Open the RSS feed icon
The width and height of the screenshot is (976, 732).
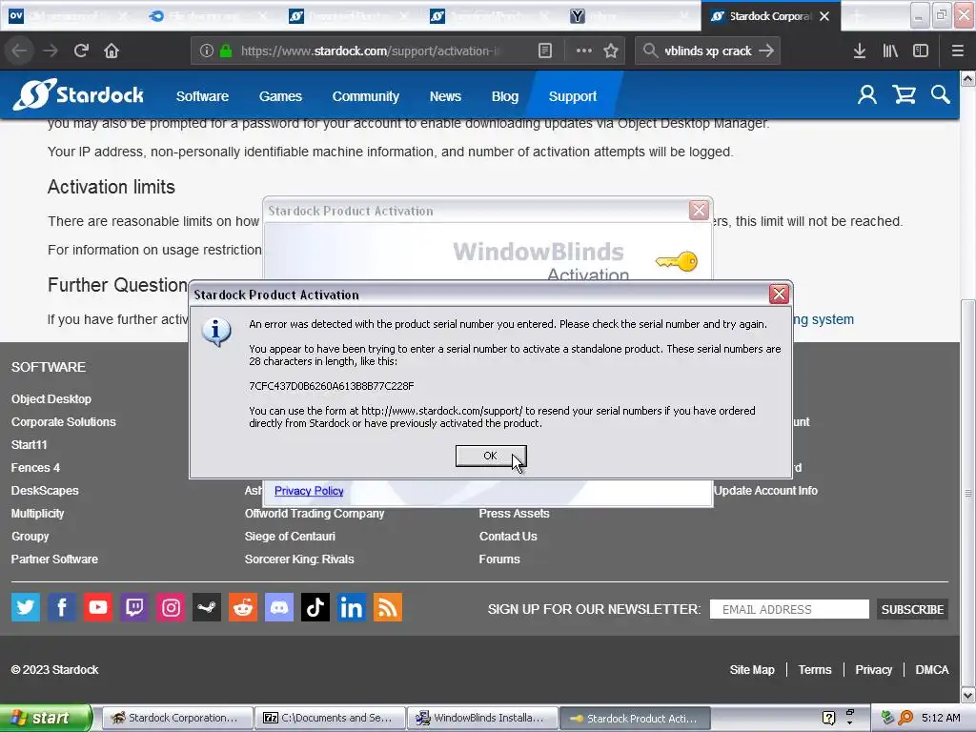(387, 607)
